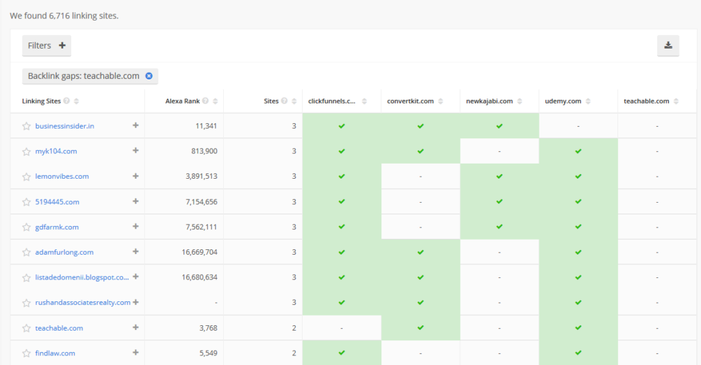Image resolution: width=701 pixels, height=365 pixels.
Task: Remove the Backlink gaps teachable.com filter
Action: [x=149, y=76]
